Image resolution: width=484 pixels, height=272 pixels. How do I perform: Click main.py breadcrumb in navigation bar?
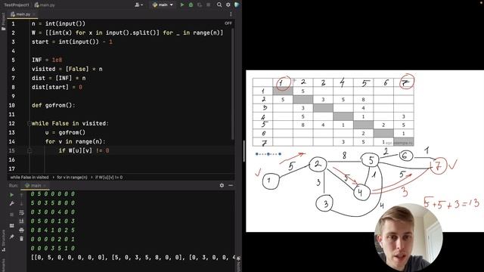pos(45,5)
